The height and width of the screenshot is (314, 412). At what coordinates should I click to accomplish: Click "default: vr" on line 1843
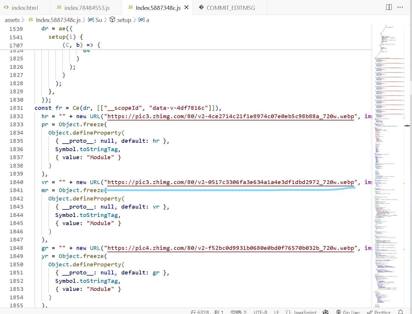pyautogui.click(x=140, y=207)
